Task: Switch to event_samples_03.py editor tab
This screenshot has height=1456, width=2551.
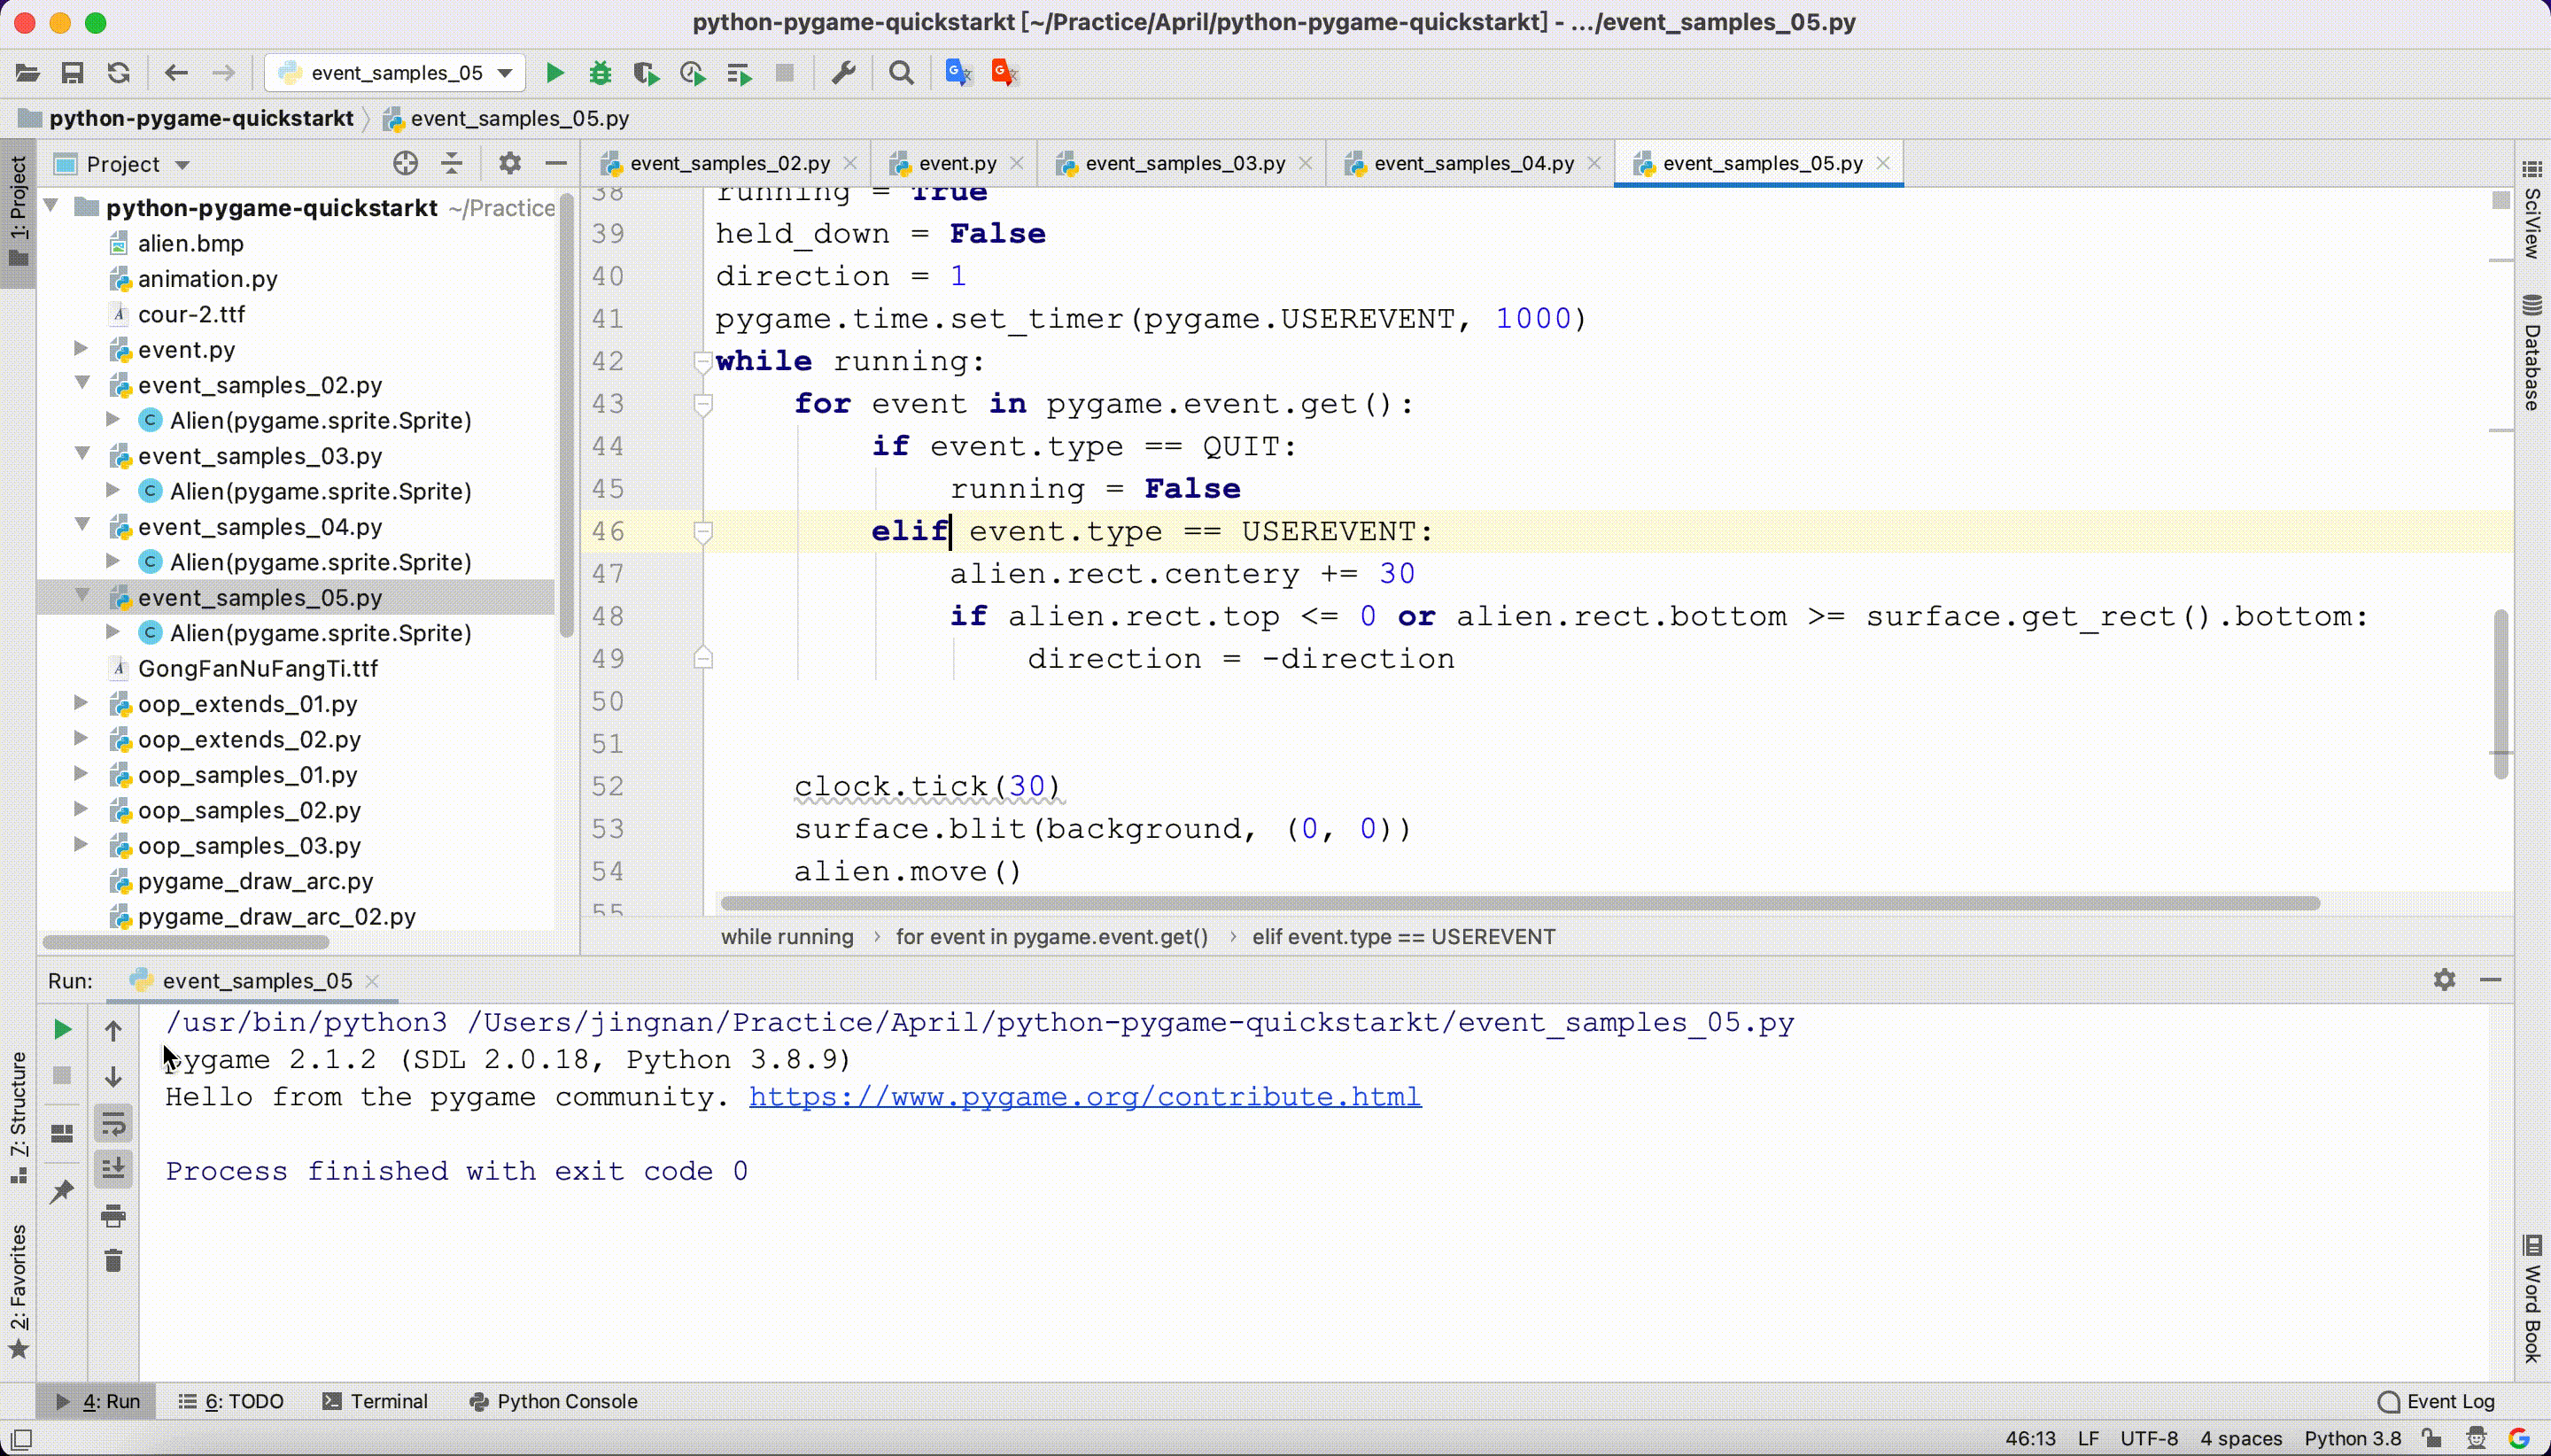Action: coord(1184,163)
